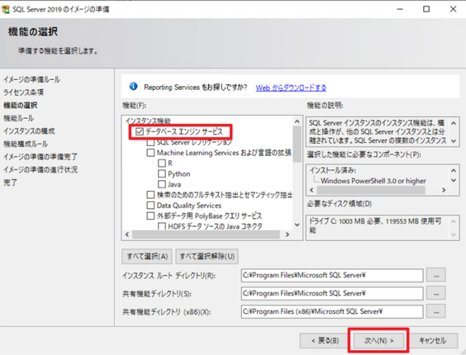Click the SQL Server setup title bar icon

(x=6, y=10)
